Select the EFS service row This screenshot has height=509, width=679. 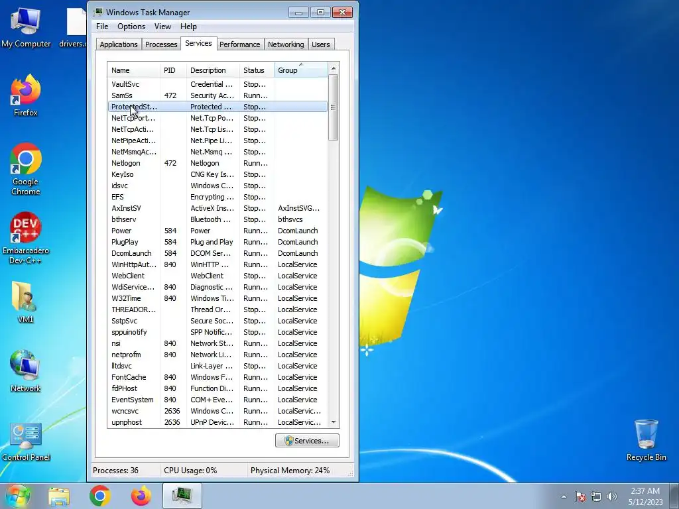click(x=217, y=196)
